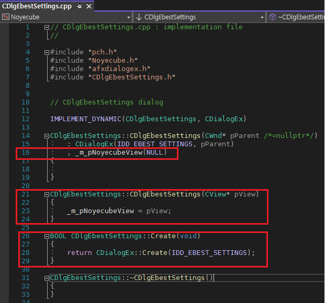This screenshot has height=303, width=325.
Task: Open the CDlgEbestSettings class dropdown
Action: pyautogui.click(x=262, y=17)
